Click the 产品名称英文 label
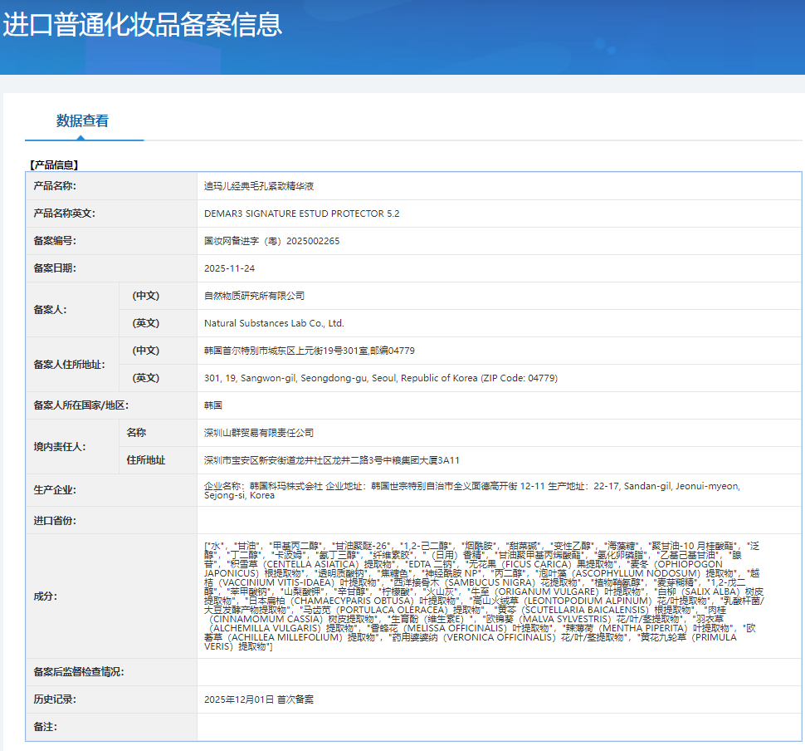The height and width of the screenshot is (751, 805). pos(64,214)
